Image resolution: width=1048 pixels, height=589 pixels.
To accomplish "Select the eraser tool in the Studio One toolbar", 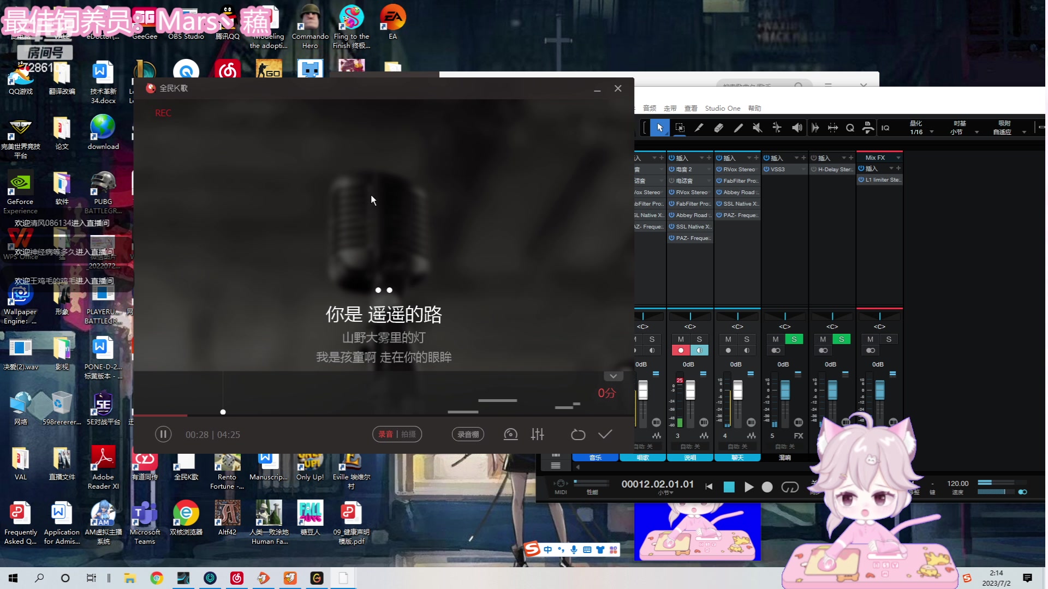I will point(718,127).
